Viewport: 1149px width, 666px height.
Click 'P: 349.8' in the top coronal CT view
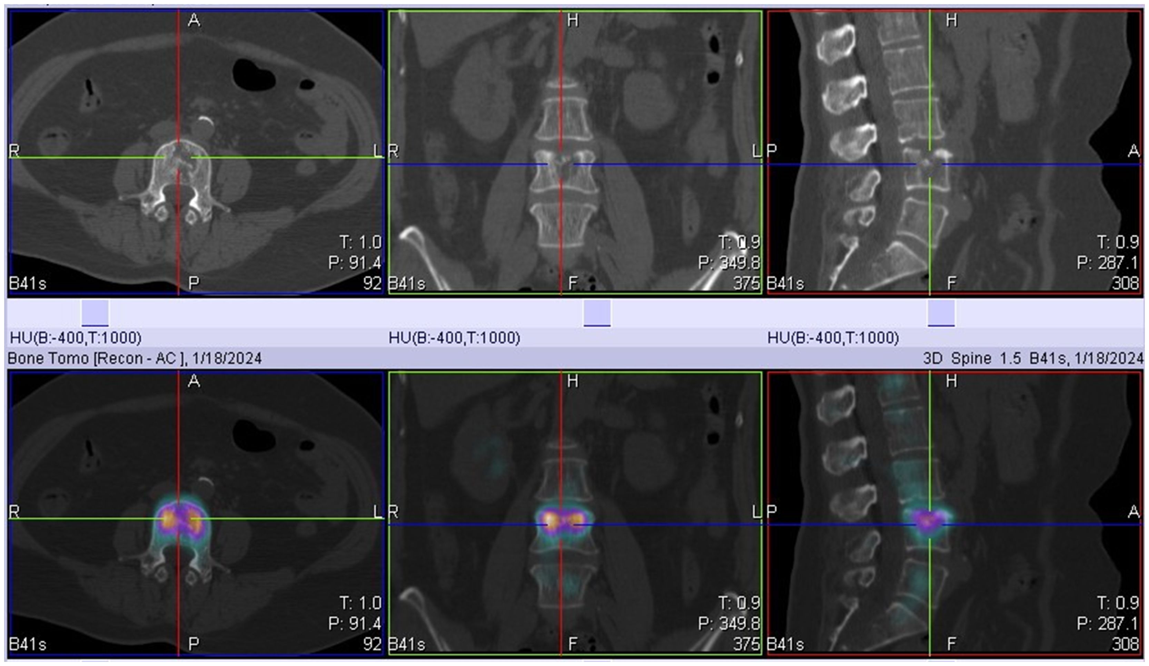tap(729, 263)
